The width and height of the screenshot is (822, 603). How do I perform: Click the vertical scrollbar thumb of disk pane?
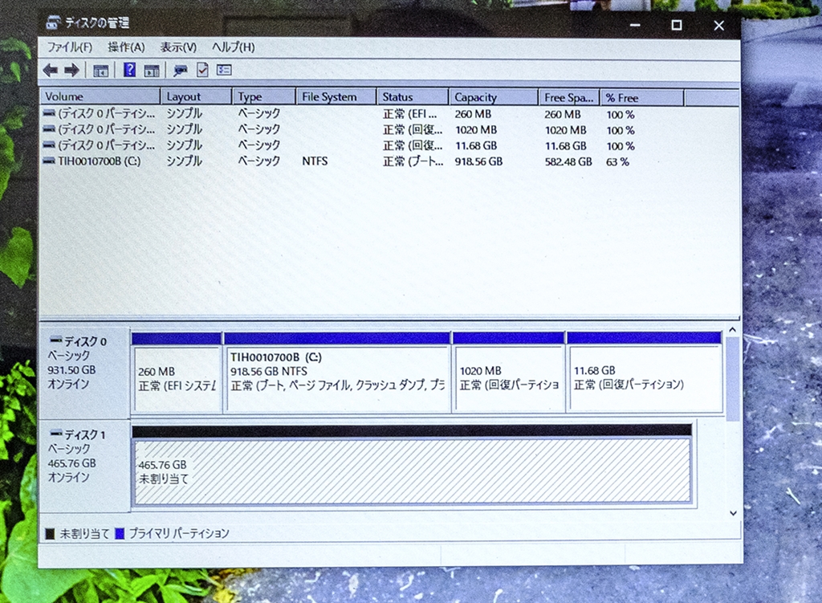(x=732, y=378)
